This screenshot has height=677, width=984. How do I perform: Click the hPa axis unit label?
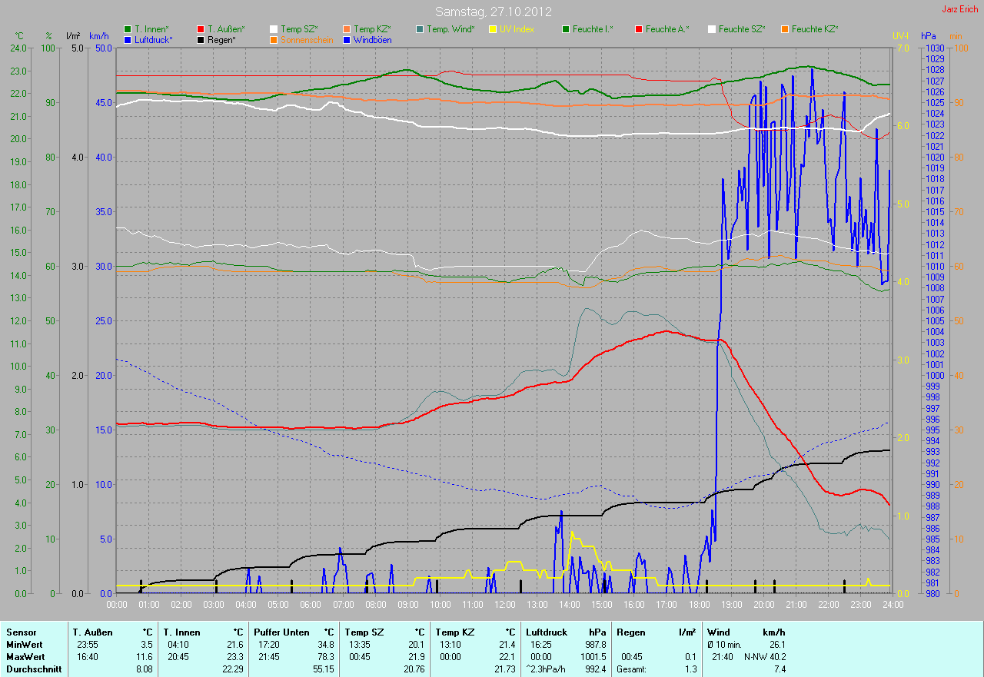pyautogui.click(x=929, y=36)
